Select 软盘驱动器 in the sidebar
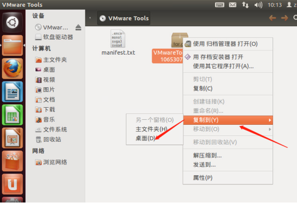The image size is (297, 203). point(54,37)
